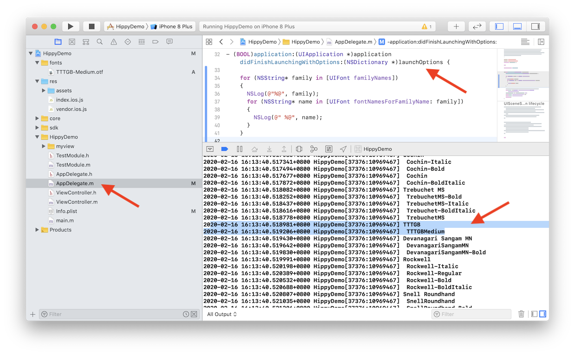Open the method list in jump bar
The height and width of the screenshot is (355, 575).
438,42
